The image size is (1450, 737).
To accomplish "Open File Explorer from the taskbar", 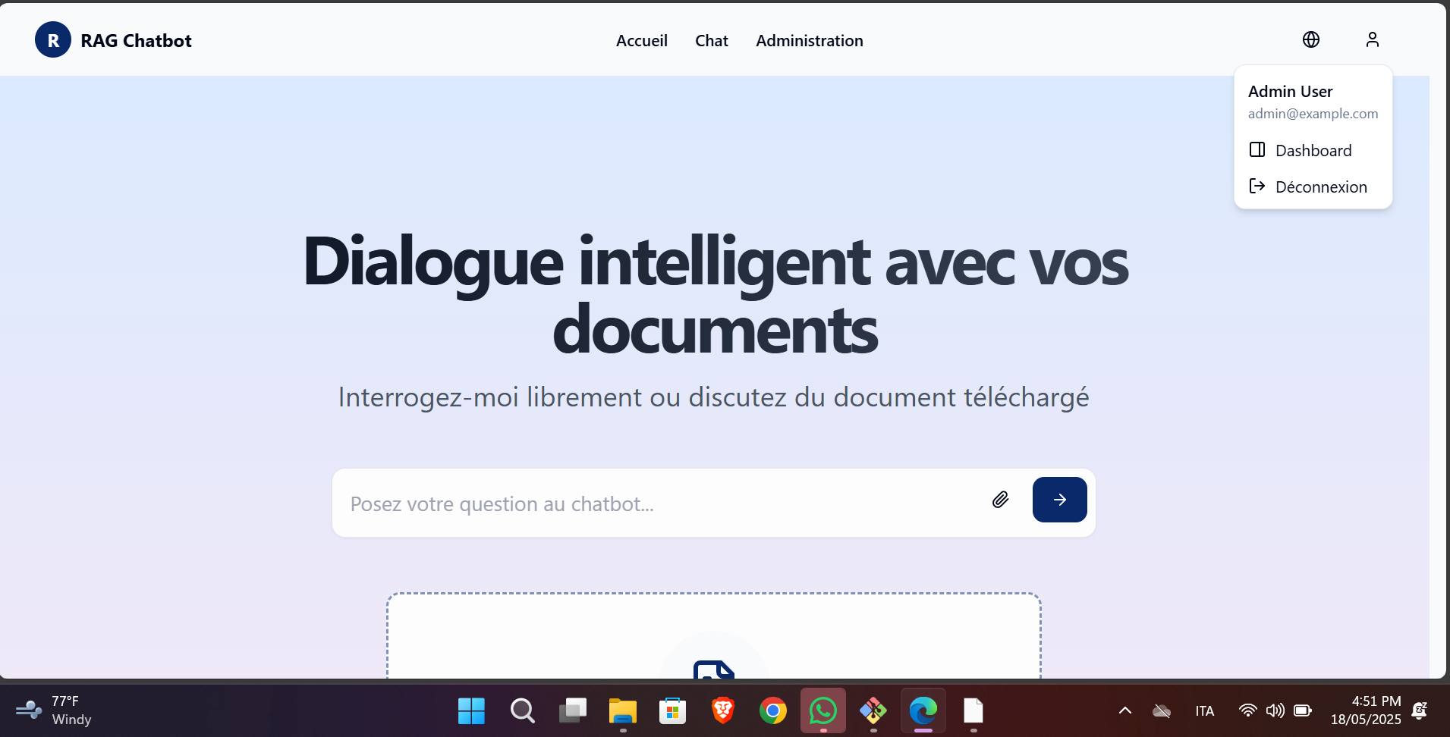I will (622, 711).
